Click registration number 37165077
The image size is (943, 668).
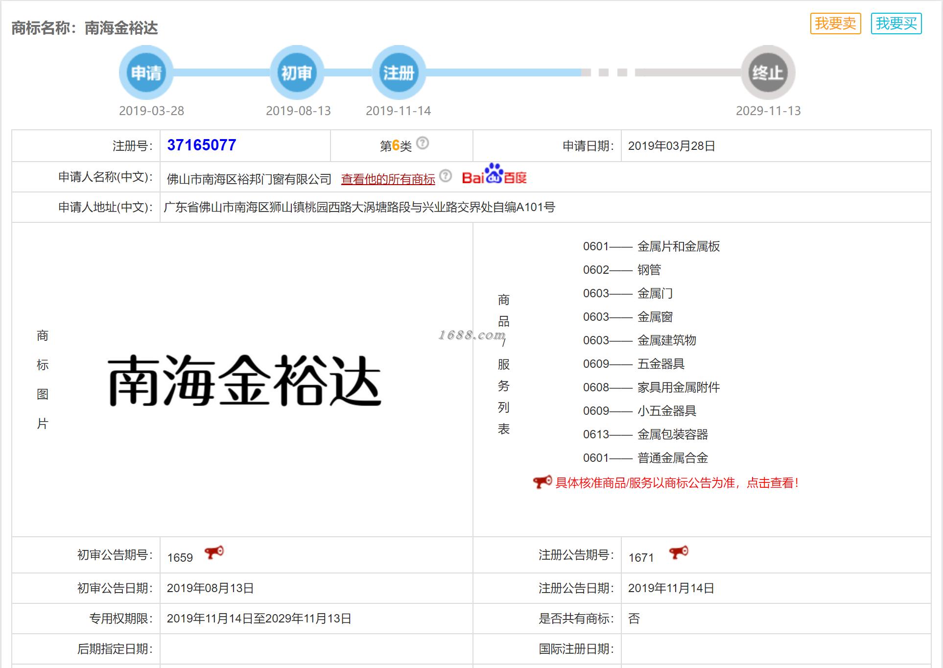coord(202,145)
